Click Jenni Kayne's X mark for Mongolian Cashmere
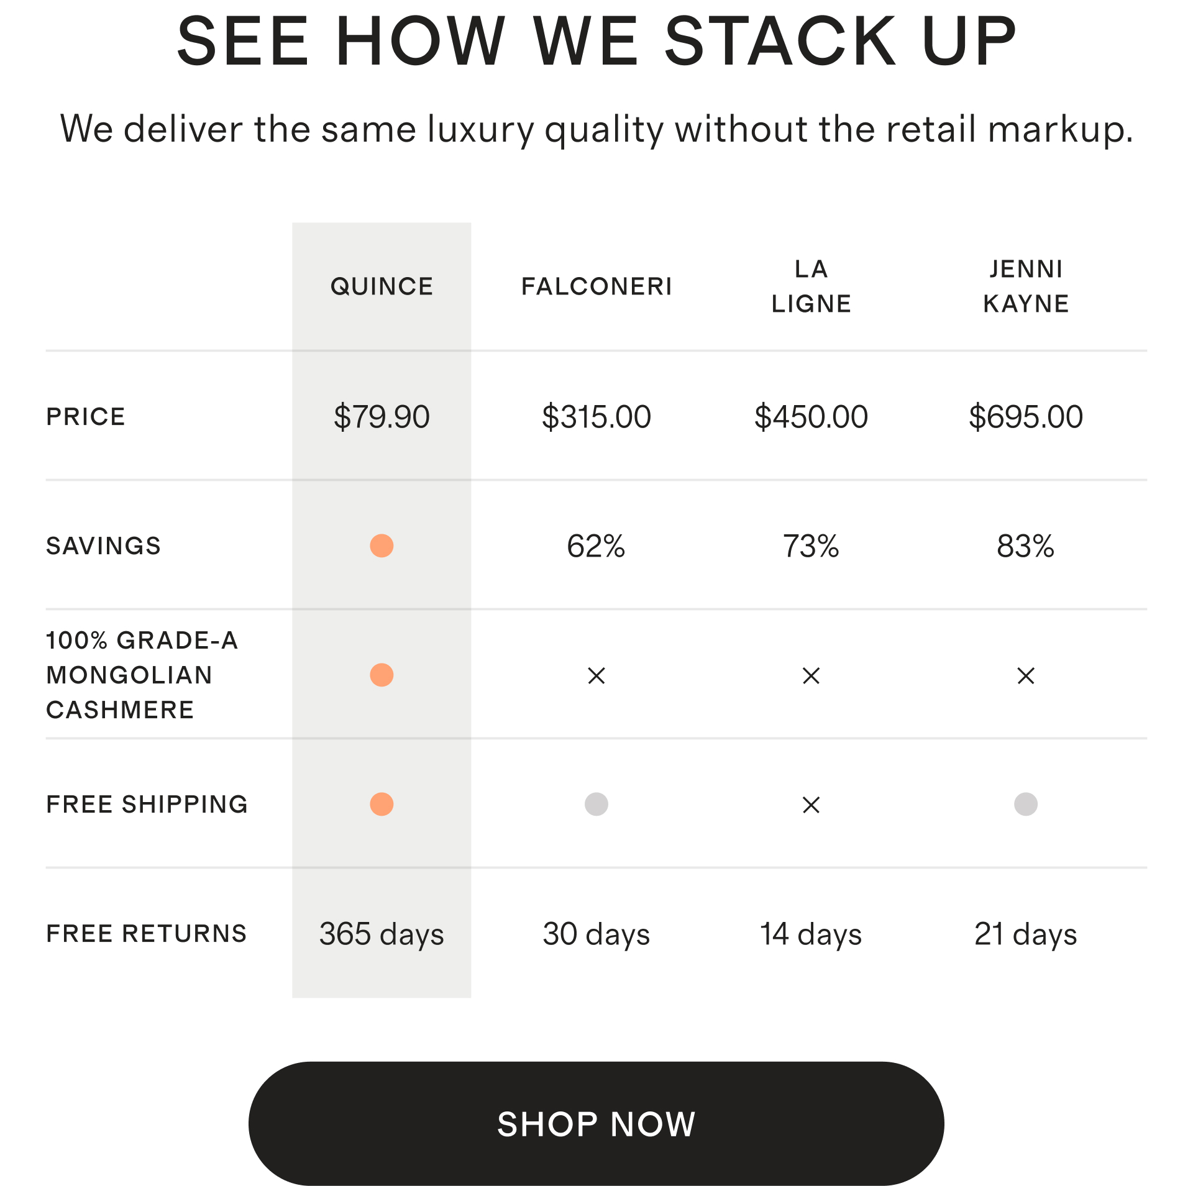Screen dimensions: 1193x1186 (x=1025, y=675)
